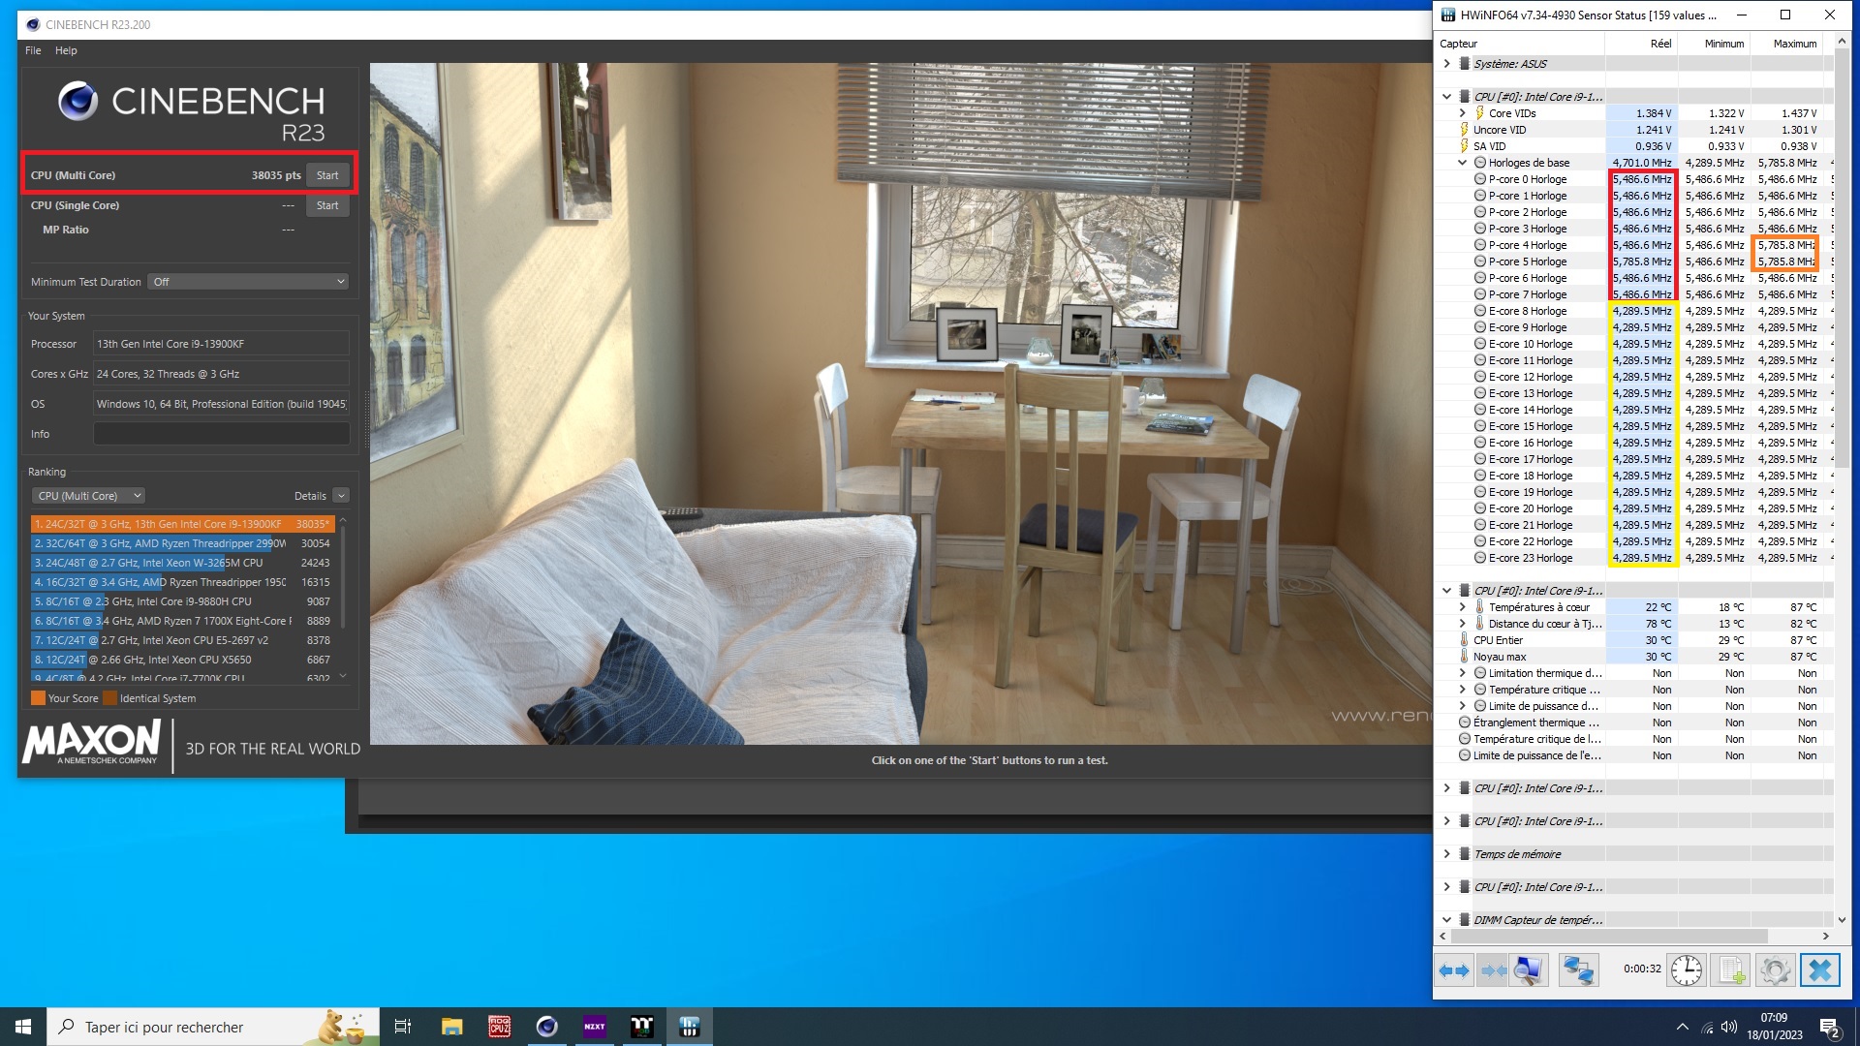The image size is (1860, 1046).
Task: Click Maximum column header
Action: (x=1786, y=44)
